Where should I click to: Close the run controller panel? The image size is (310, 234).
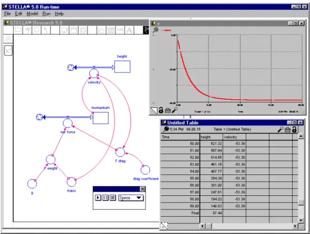point(142,189)
